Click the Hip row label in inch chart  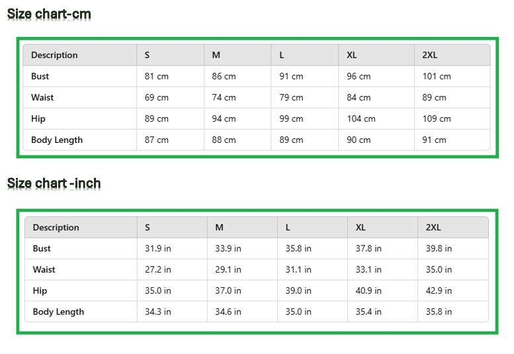click(40, 290)
